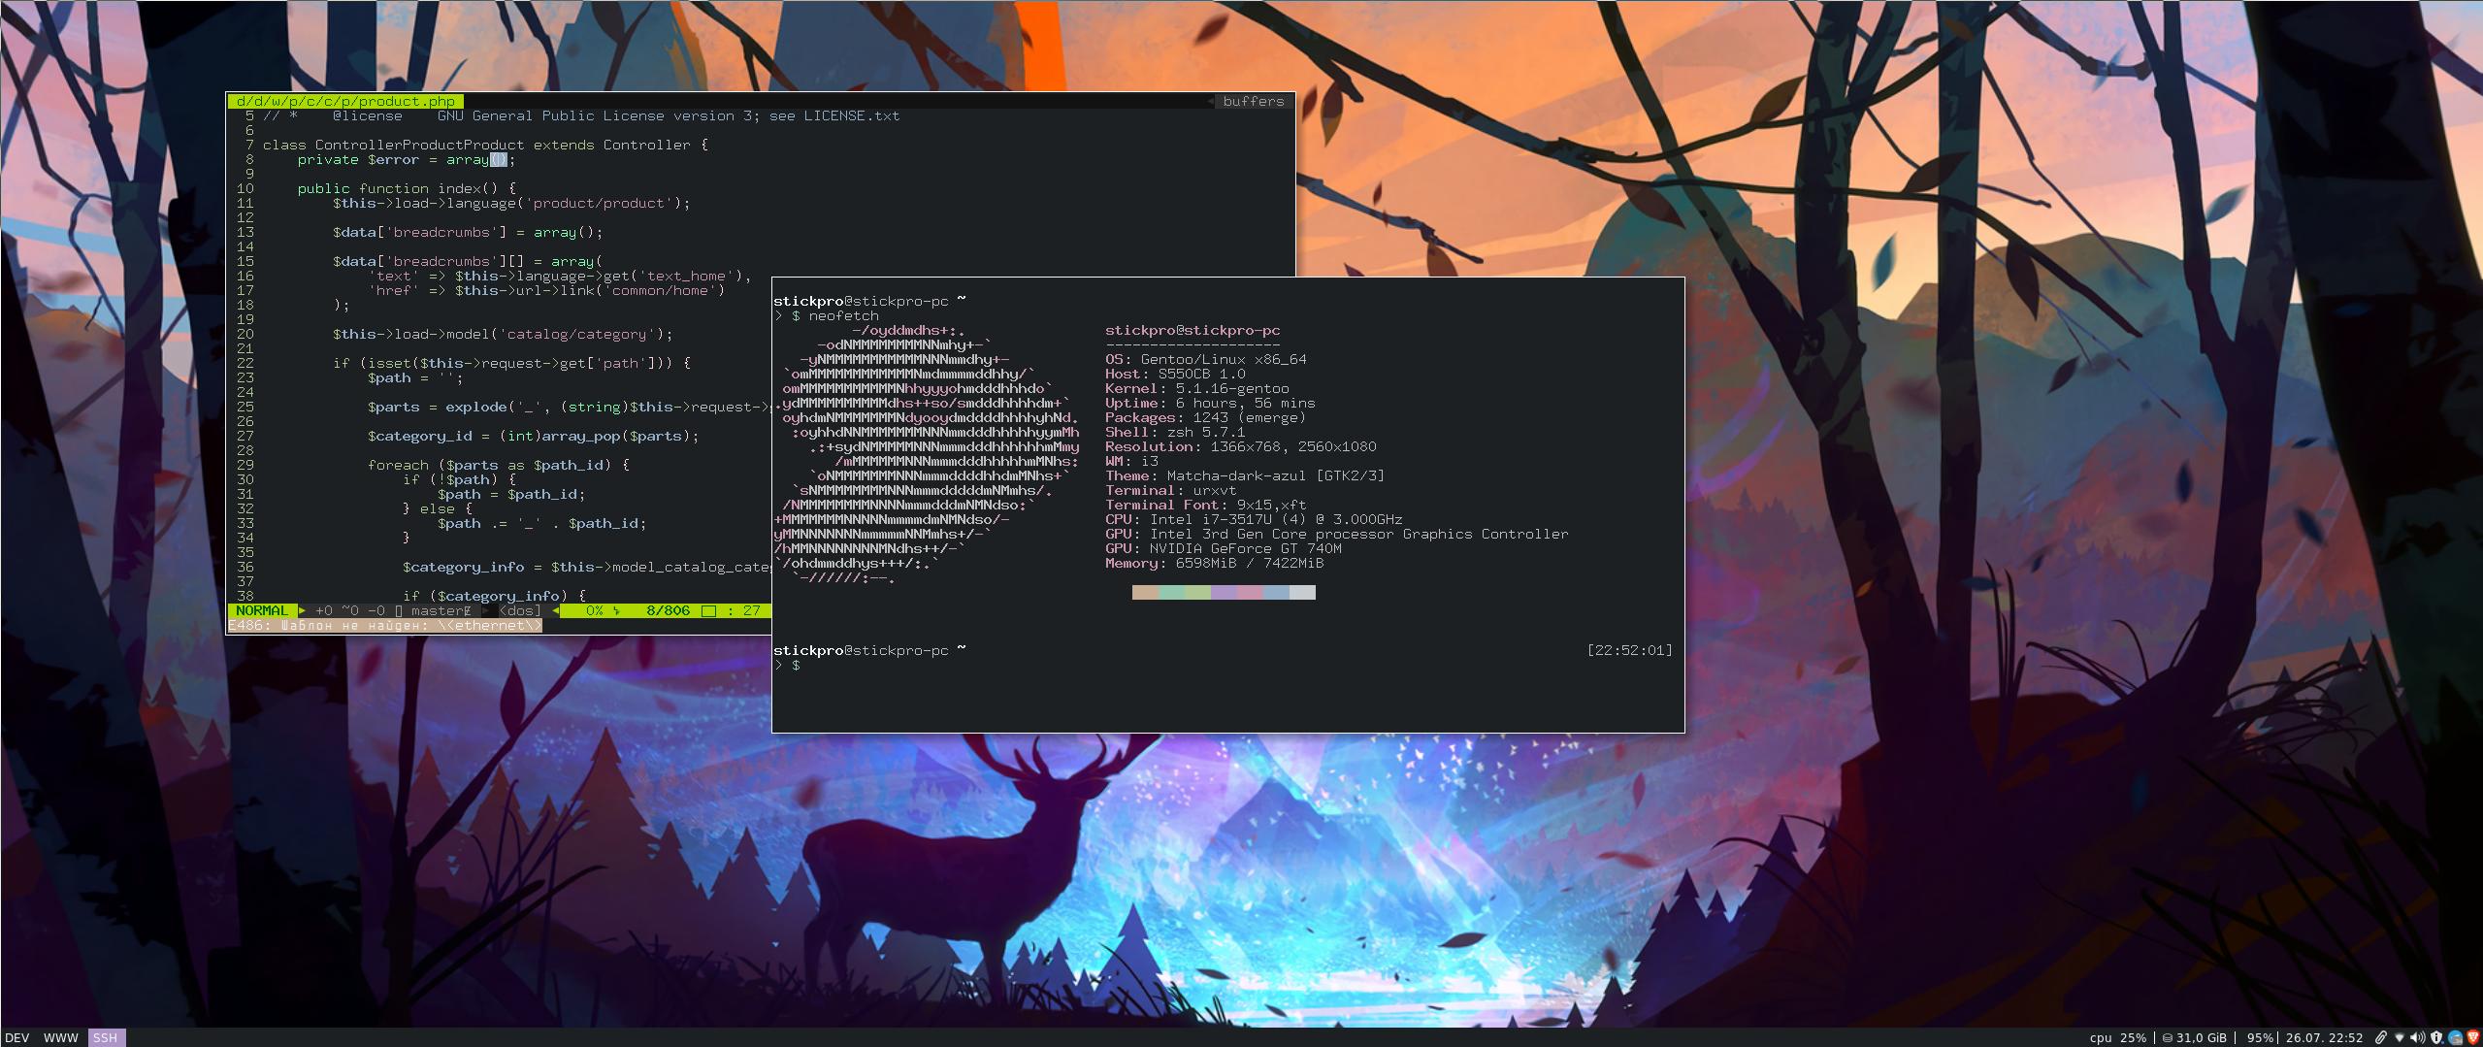This screenshot has width=2483, height=1047.
Task: Click the WM: i3 line in neofetch
Action: coord(1131,461)
